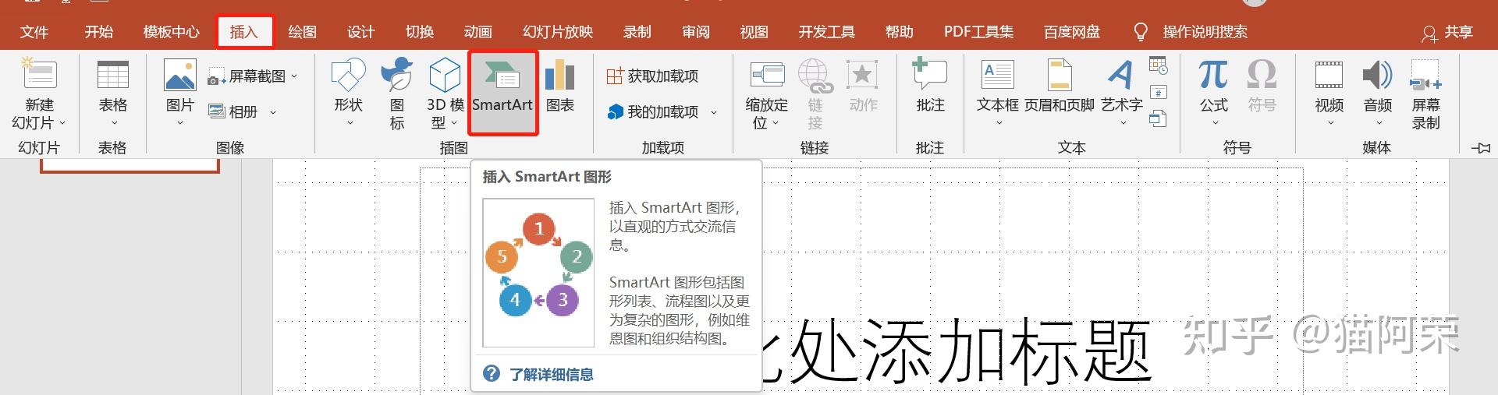Viewport: 1498px width, 395px height.
Task: Click the slide number # icon
Action: [x=1159, y=93]
